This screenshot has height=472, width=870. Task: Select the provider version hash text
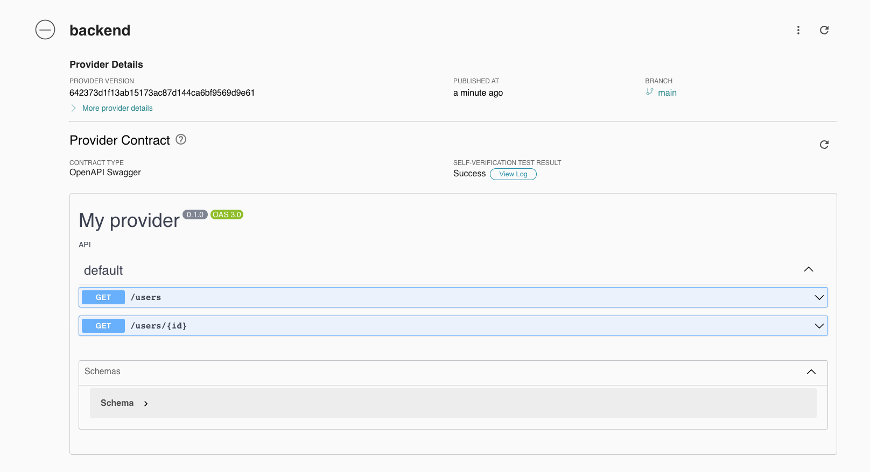[x=162, y=92]
